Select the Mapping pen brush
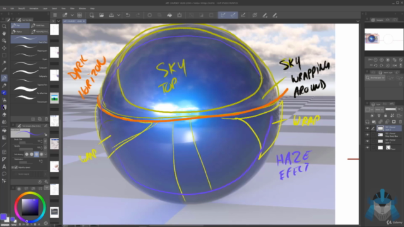 (29, 47)
